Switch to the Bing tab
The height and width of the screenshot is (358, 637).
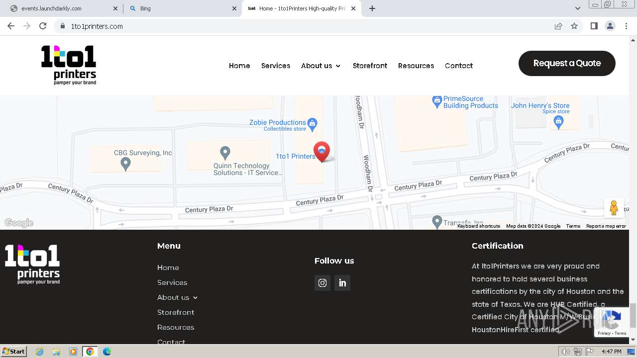point(183,8)
